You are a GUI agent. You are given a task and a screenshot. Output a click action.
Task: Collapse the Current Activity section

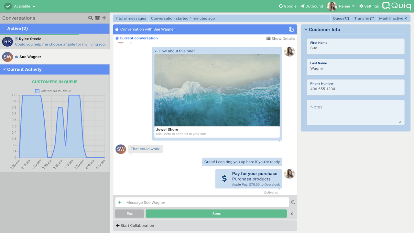pyautogui.click(x=5, y=69)
